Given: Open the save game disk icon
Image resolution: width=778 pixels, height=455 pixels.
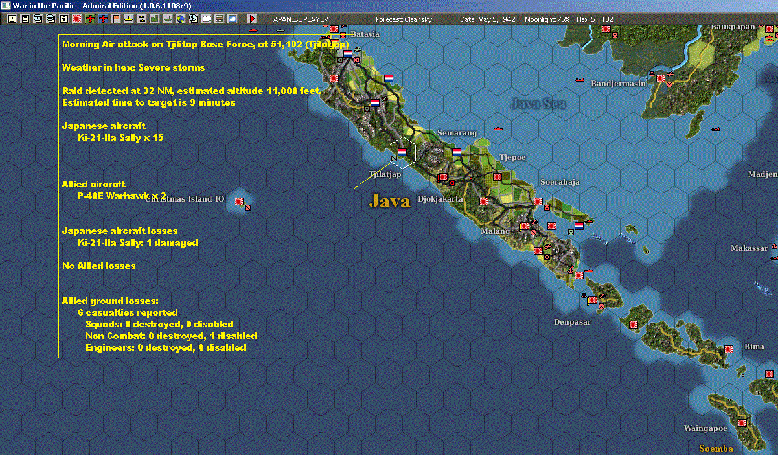Looking at the screenshot, I should point(12,19).
